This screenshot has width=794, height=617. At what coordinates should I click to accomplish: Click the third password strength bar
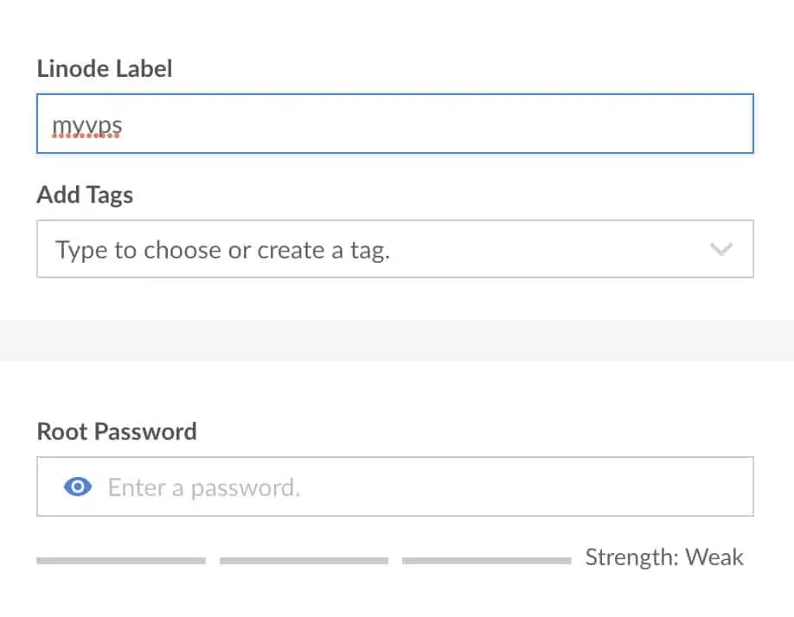[486, 561]
